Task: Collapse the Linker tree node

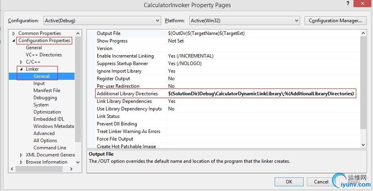Action: 21,69
